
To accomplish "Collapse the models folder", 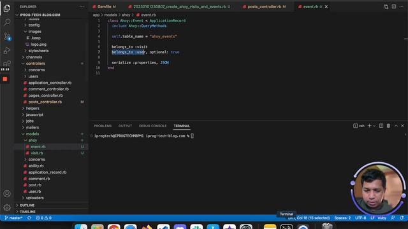I will (x=33, y=134).
